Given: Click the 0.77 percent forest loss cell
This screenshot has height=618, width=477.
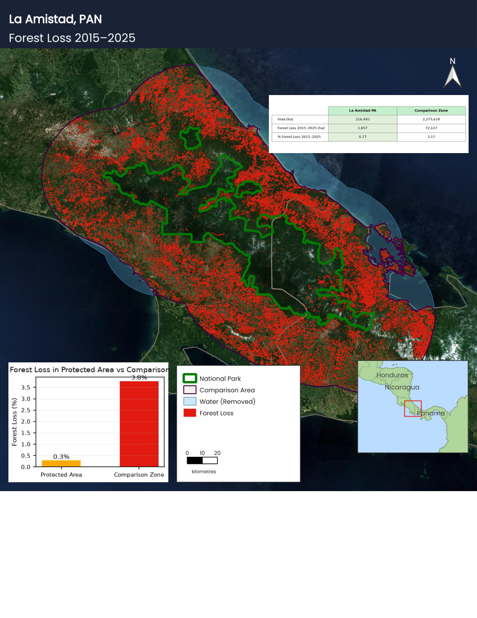Looking at the screenshot, I should 362,137.
